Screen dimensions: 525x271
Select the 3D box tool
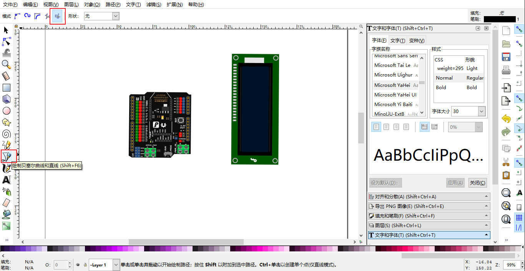[6, 99]
